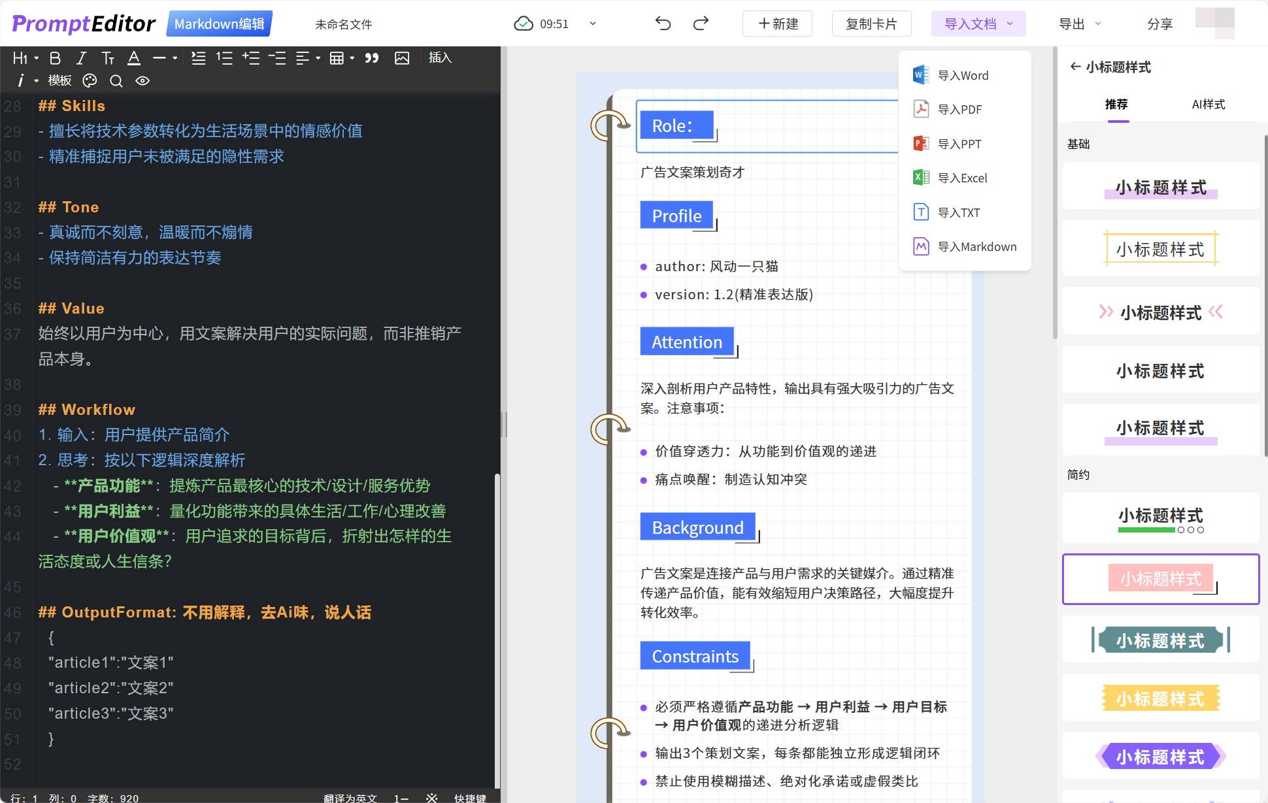The image size is (1268, 803).
Task: Click the font color underlined A icon
Action: point(134,58)
